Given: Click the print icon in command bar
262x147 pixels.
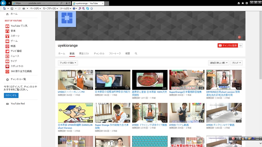Looking at the screenshot, I should click(x=24, y=8).
